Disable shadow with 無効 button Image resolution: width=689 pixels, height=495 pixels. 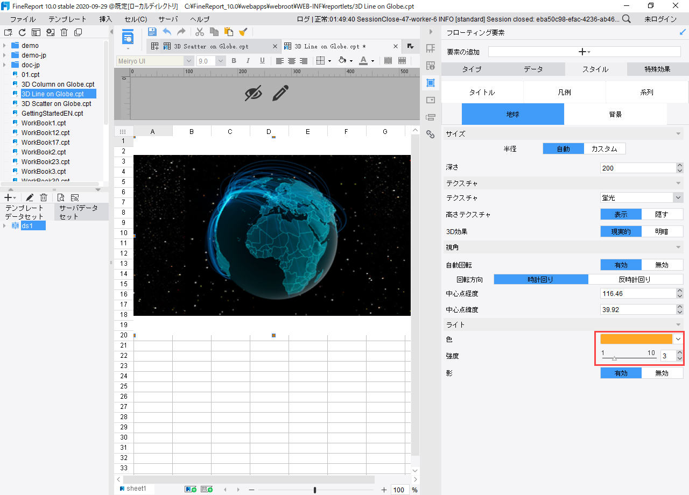(662, 373)
